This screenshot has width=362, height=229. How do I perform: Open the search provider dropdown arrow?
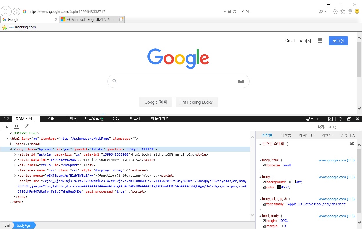coord(325,12)
